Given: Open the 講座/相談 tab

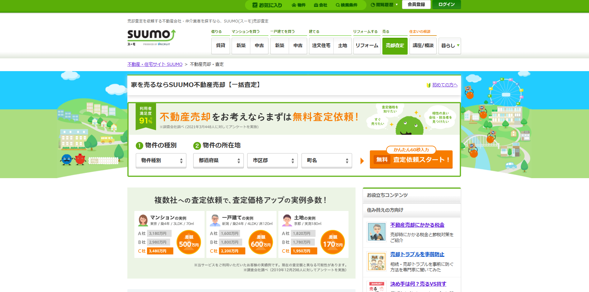Looking at the screenshot, I should point(423,46).
